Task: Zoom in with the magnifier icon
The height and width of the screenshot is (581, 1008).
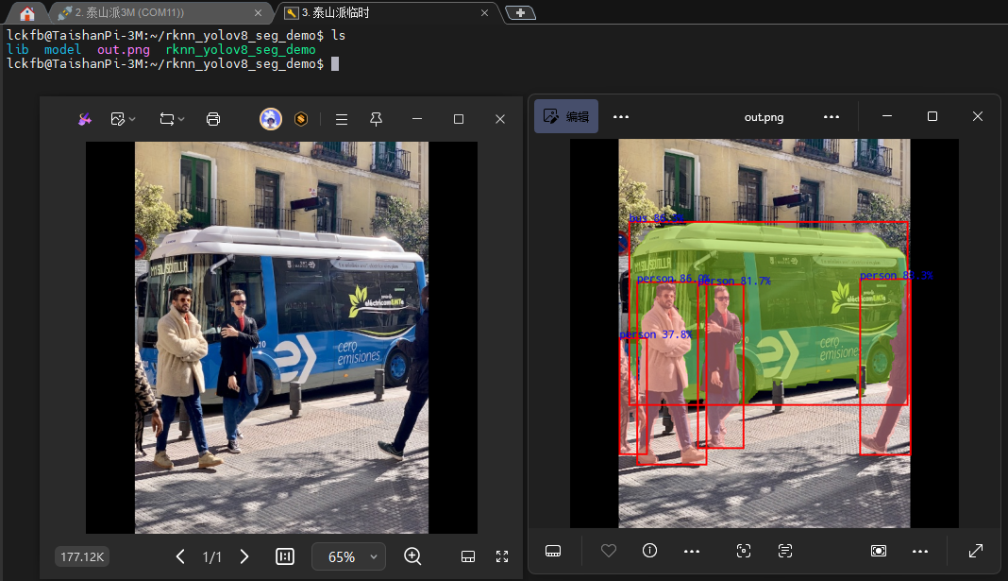Action: [x=412, y=556]
